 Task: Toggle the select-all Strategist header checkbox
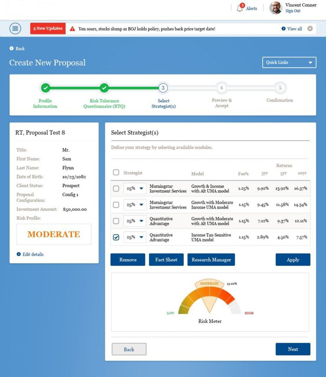pos(116,173)
